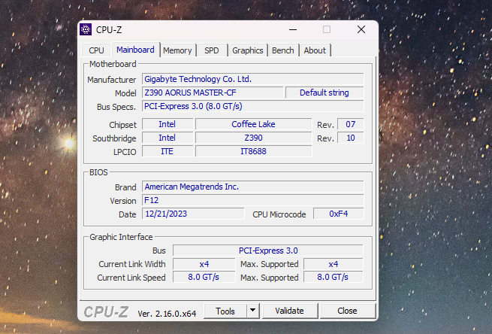This screenshot has width=492, height=334.
Task: Select the Manufacturer field Gigabyte Technology Co. Ltd.
Action: point(253,79)
